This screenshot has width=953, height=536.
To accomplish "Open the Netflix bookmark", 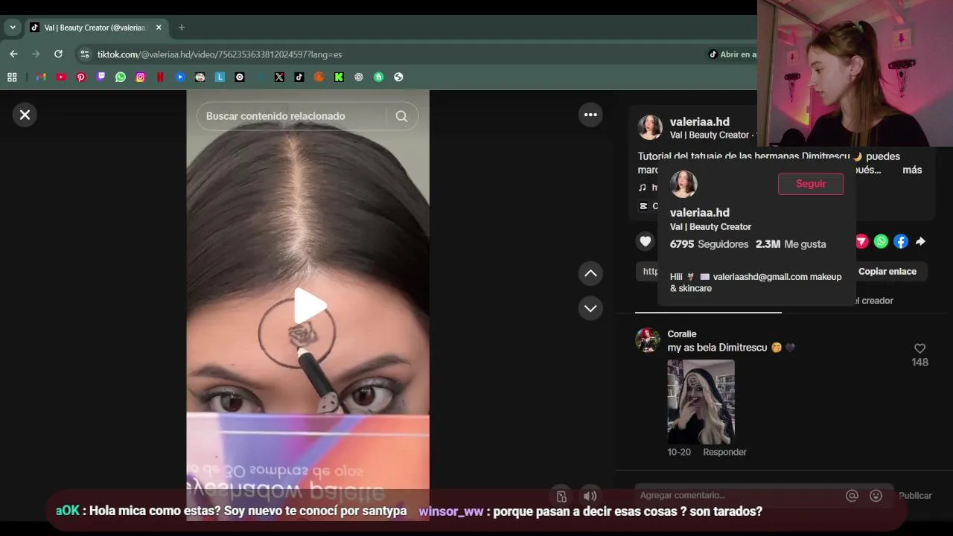I will (160, 77).
